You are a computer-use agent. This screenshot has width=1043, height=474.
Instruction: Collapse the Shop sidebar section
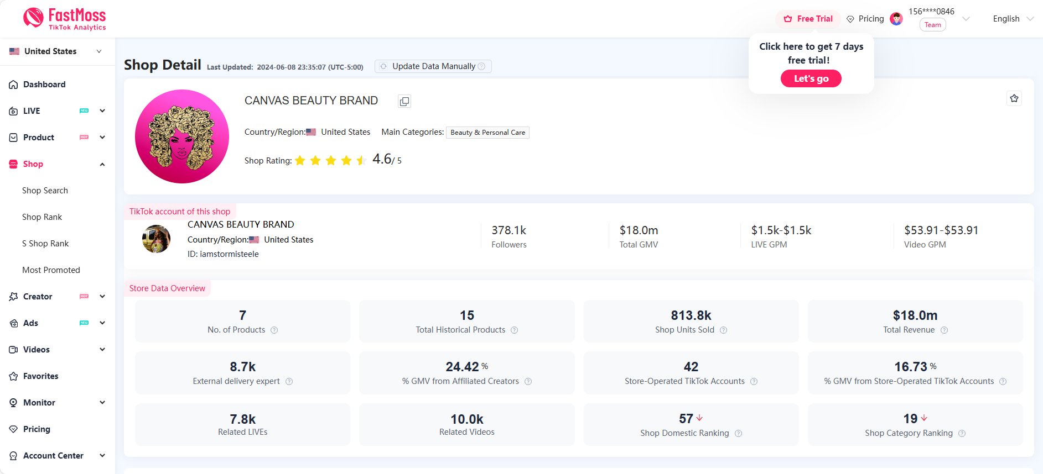click(x=102, y=164)
